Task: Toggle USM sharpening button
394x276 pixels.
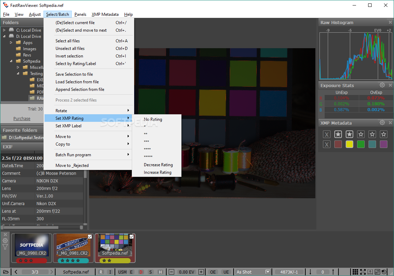Action: click(122, 272)
